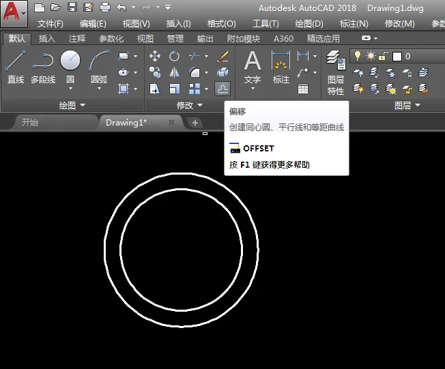Expand the Circle (圆) options arrow
445x369 pixels.
coord(70,89)
